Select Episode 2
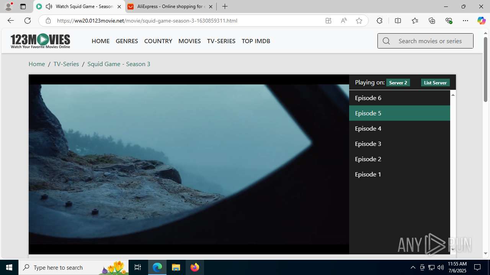The width and height of the screenshot is (490, 275). [400, 159]
